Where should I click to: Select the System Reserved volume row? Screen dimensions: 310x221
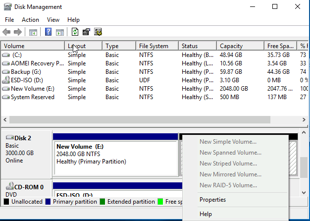tap(154, 97)
